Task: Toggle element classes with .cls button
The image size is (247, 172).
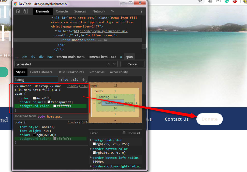Action: [x=75, y=80]
